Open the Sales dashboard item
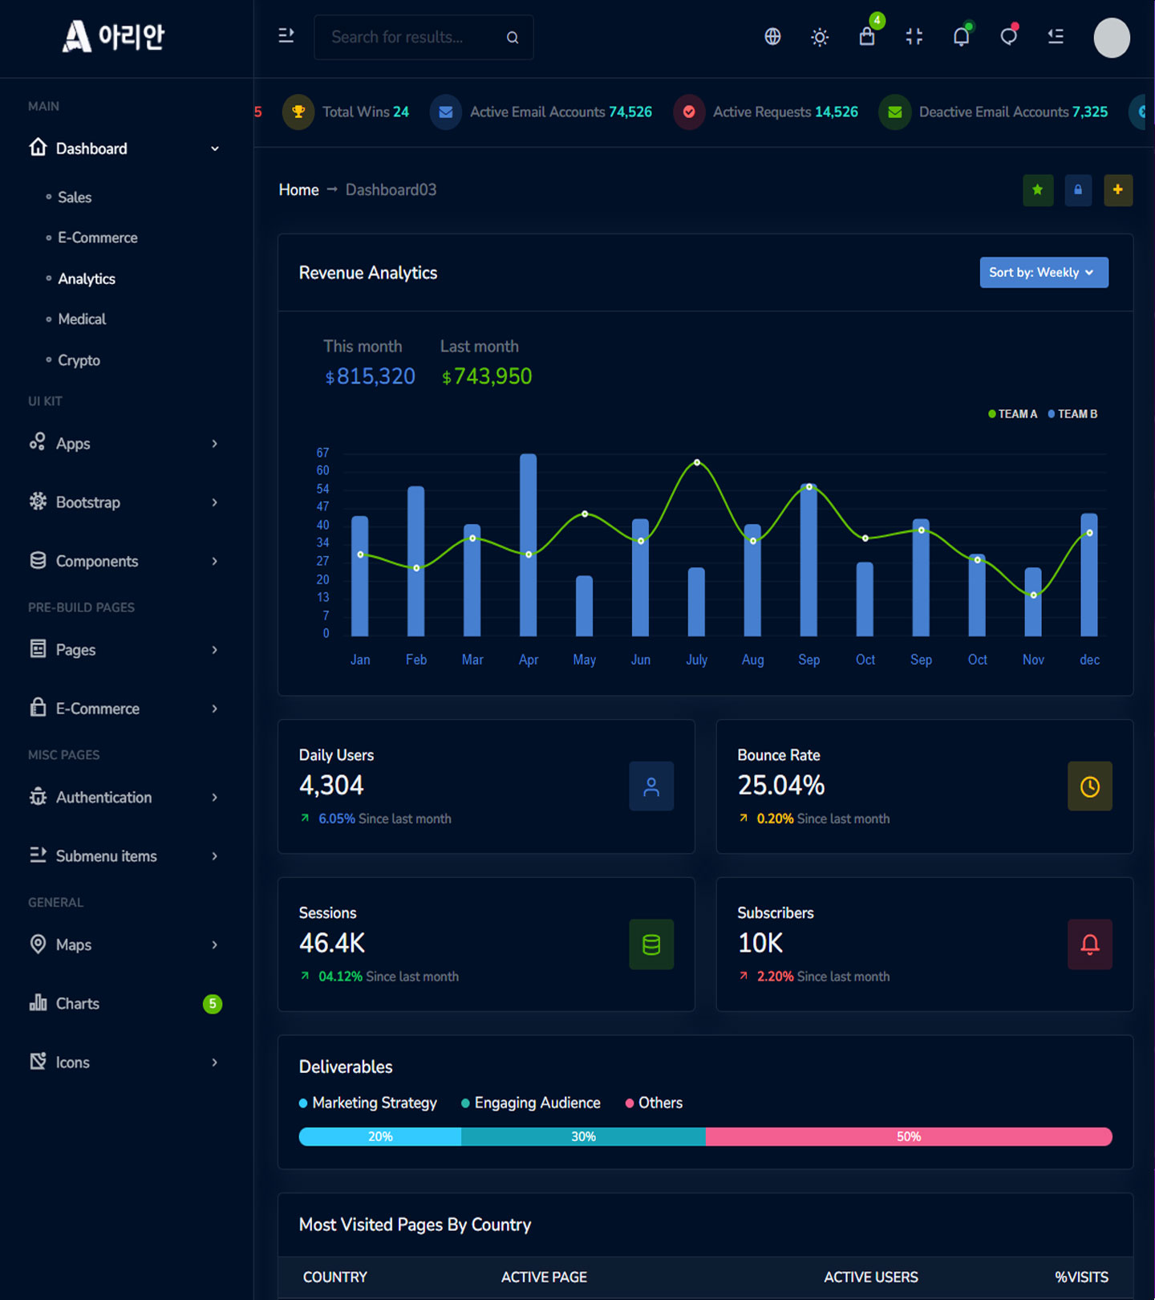The width and height of the screenshot is (1155, 1300). pyautogui.click(x=75, y=197)
